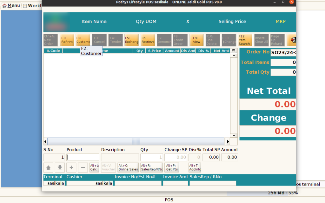Image resolution: width=325 pixels, height=203 pixels.
Task: Click Alt+T: AddInfo button
Action: pyautogui.click(x=195, y=167)
